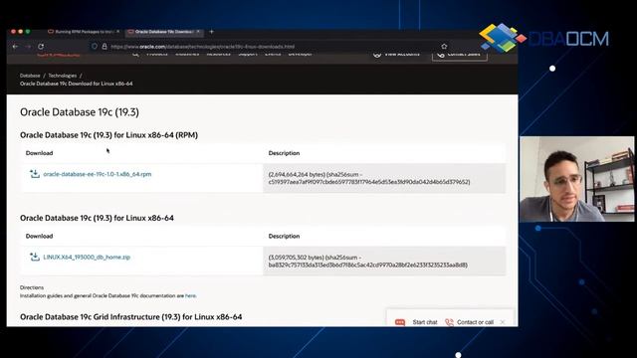
Task: Click the Directions label
Action: point(32,287)
